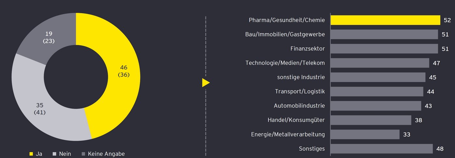
Task: Click the Bau/Immobilien/Gastgewerbe bar
Action: 384,34
